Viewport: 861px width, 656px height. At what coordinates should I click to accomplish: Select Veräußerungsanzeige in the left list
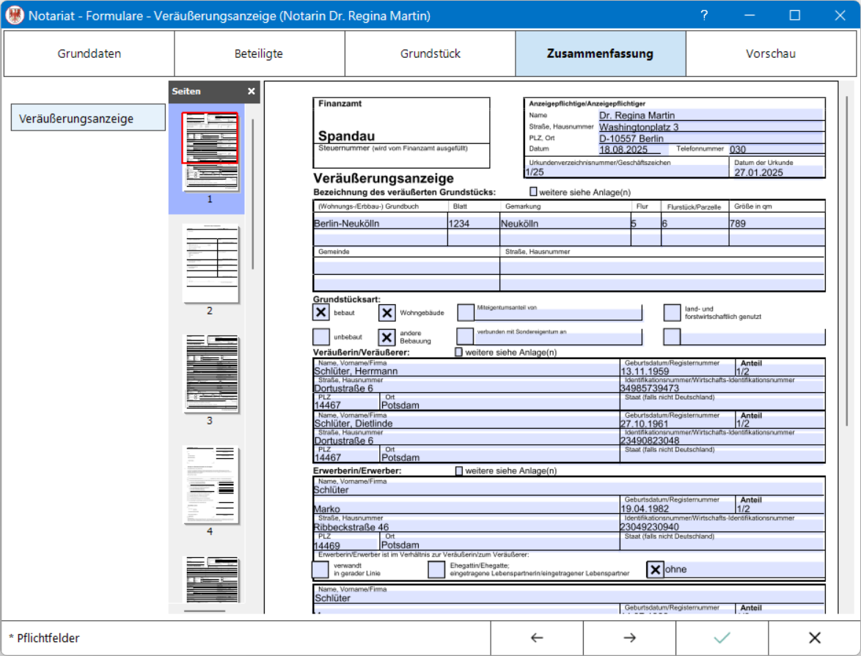(88, 118)
